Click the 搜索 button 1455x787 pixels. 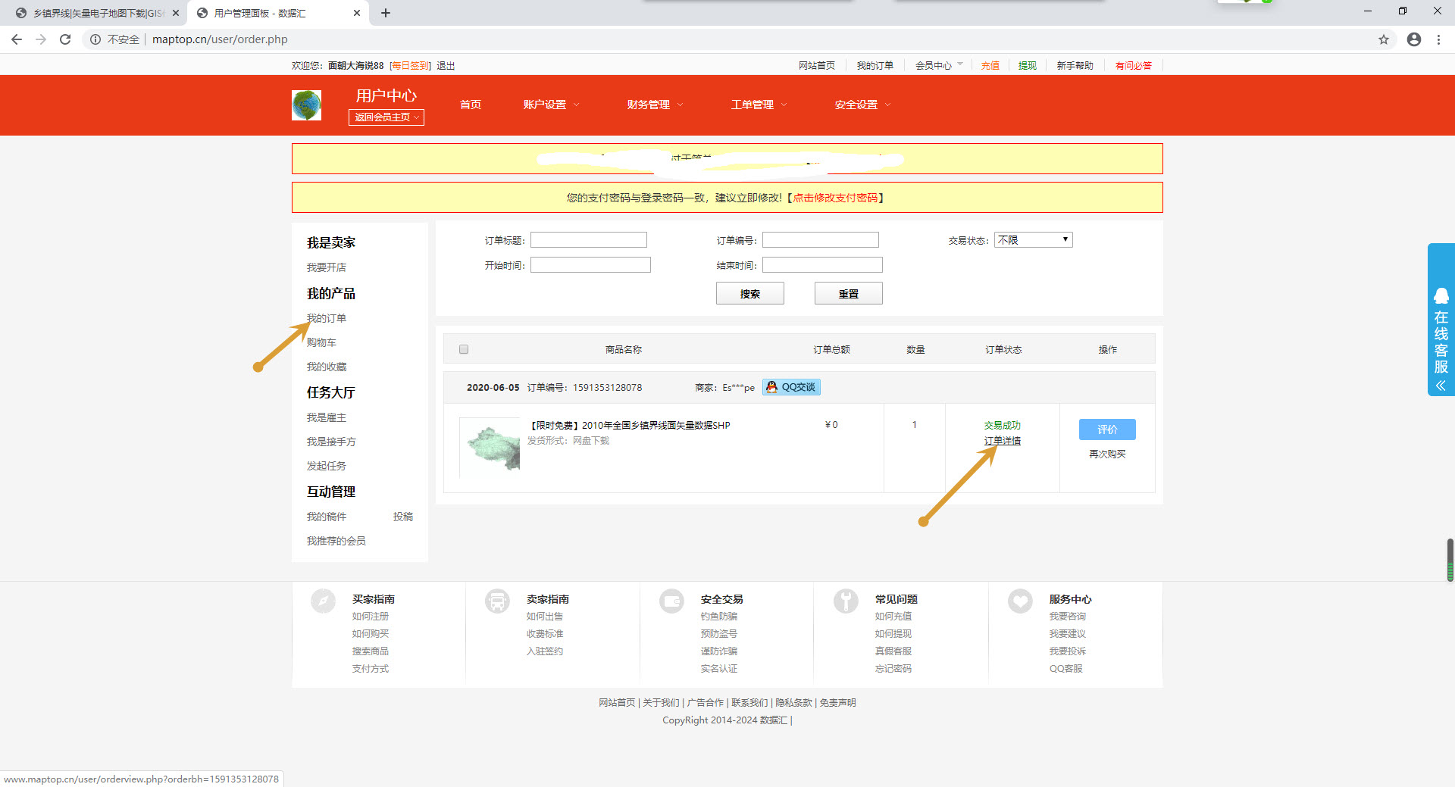[750, 294]
